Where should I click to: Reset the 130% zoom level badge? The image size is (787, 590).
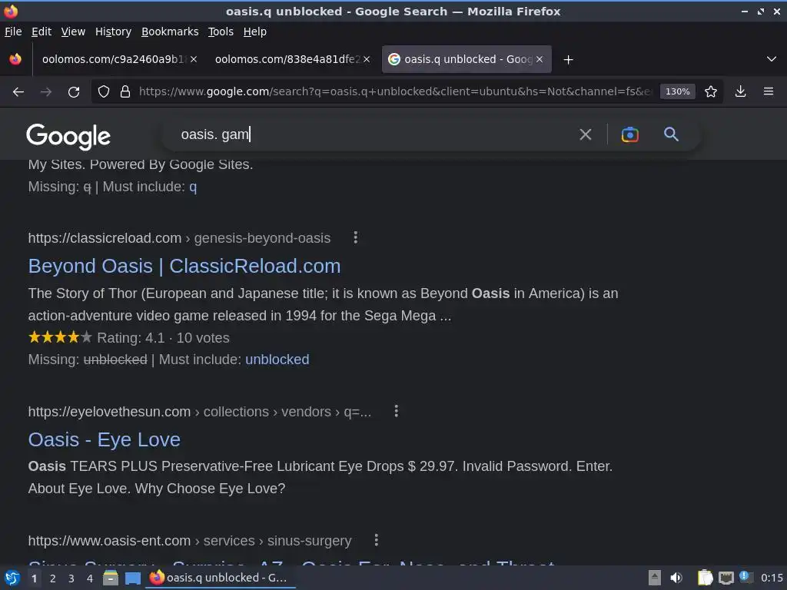pyautogui.click(x=678, y=92)
